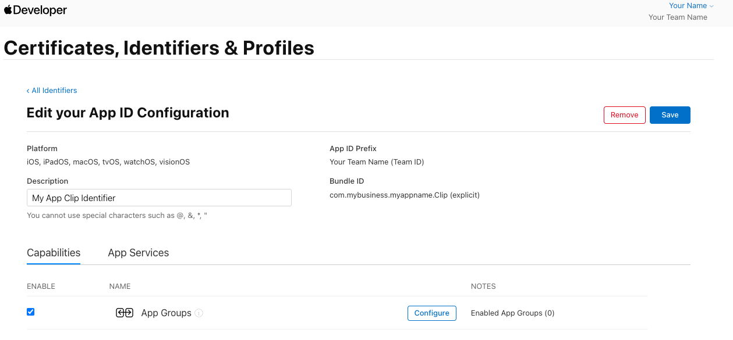This screenshot has height=340, width=733.
Task: Open the Your Name account dropdown
Action: coord(691,6)
